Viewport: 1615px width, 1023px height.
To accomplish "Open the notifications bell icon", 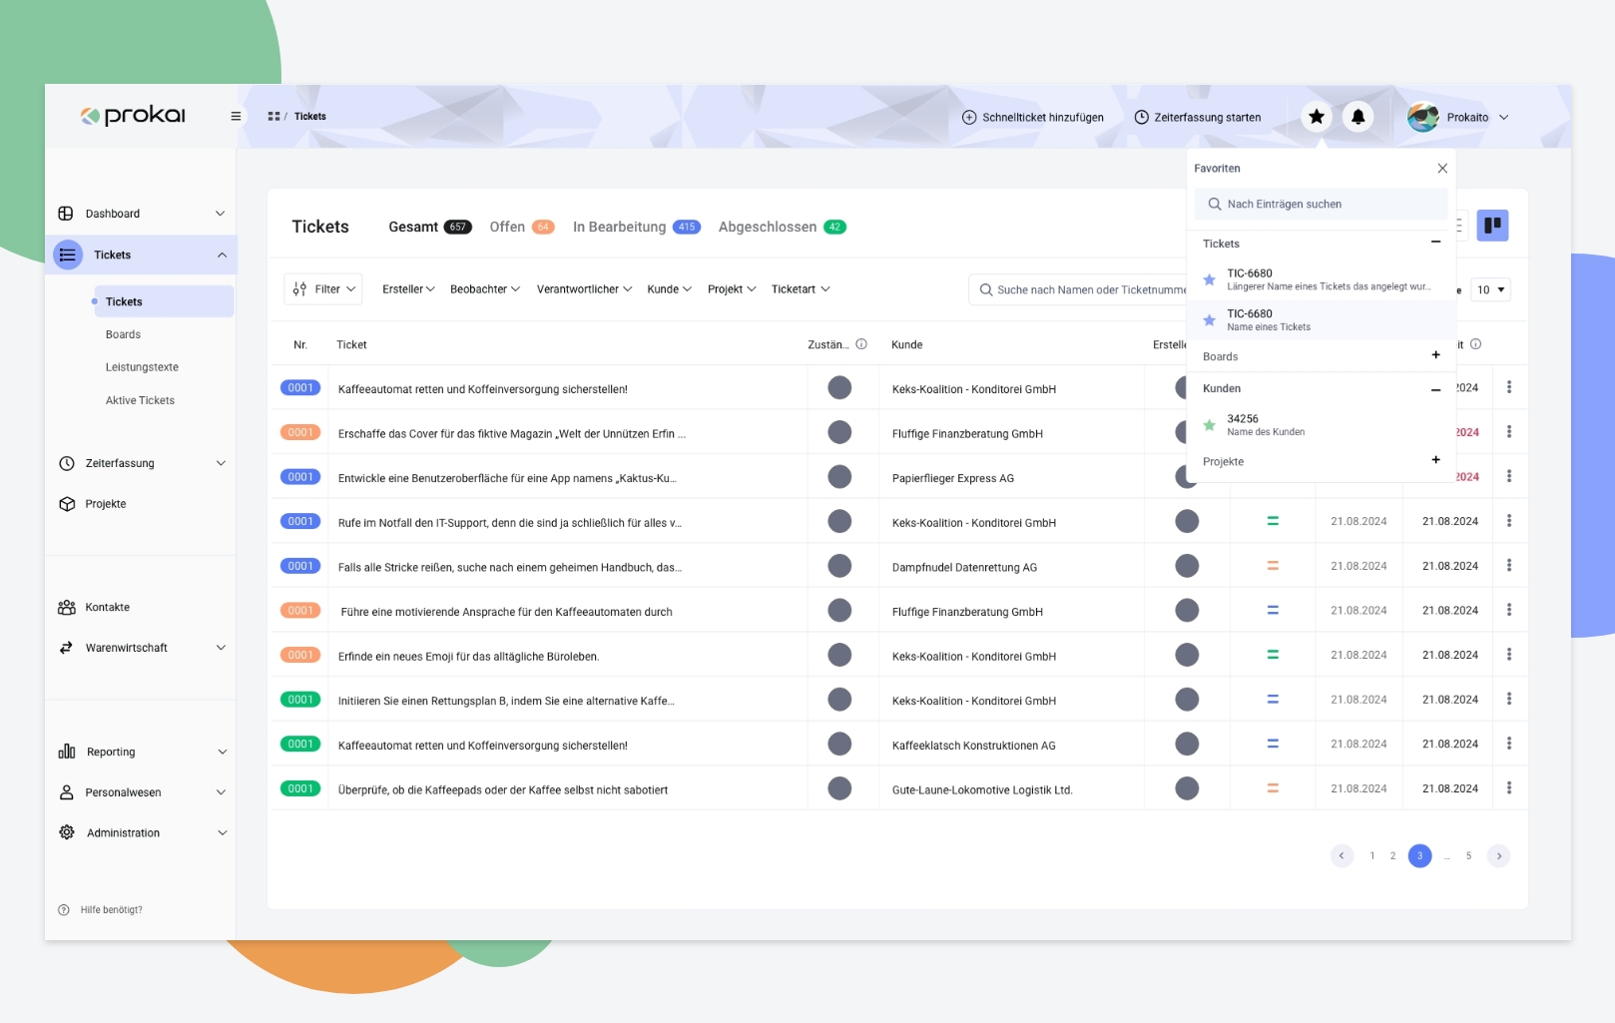I will click(1357, 117).
